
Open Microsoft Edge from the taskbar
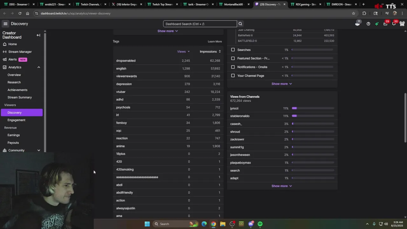pos(204,224)
